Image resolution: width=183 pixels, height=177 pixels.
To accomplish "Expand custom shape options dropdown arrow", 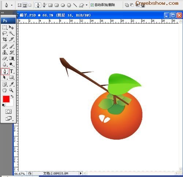I will (x=86, y=5).
